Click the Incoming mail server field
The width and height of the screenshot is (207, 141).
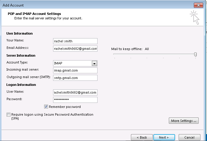coord(75,70)
